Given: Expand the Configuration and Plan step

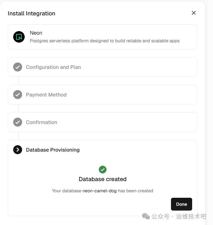Looking at the screenshot, I should point(53,67).
